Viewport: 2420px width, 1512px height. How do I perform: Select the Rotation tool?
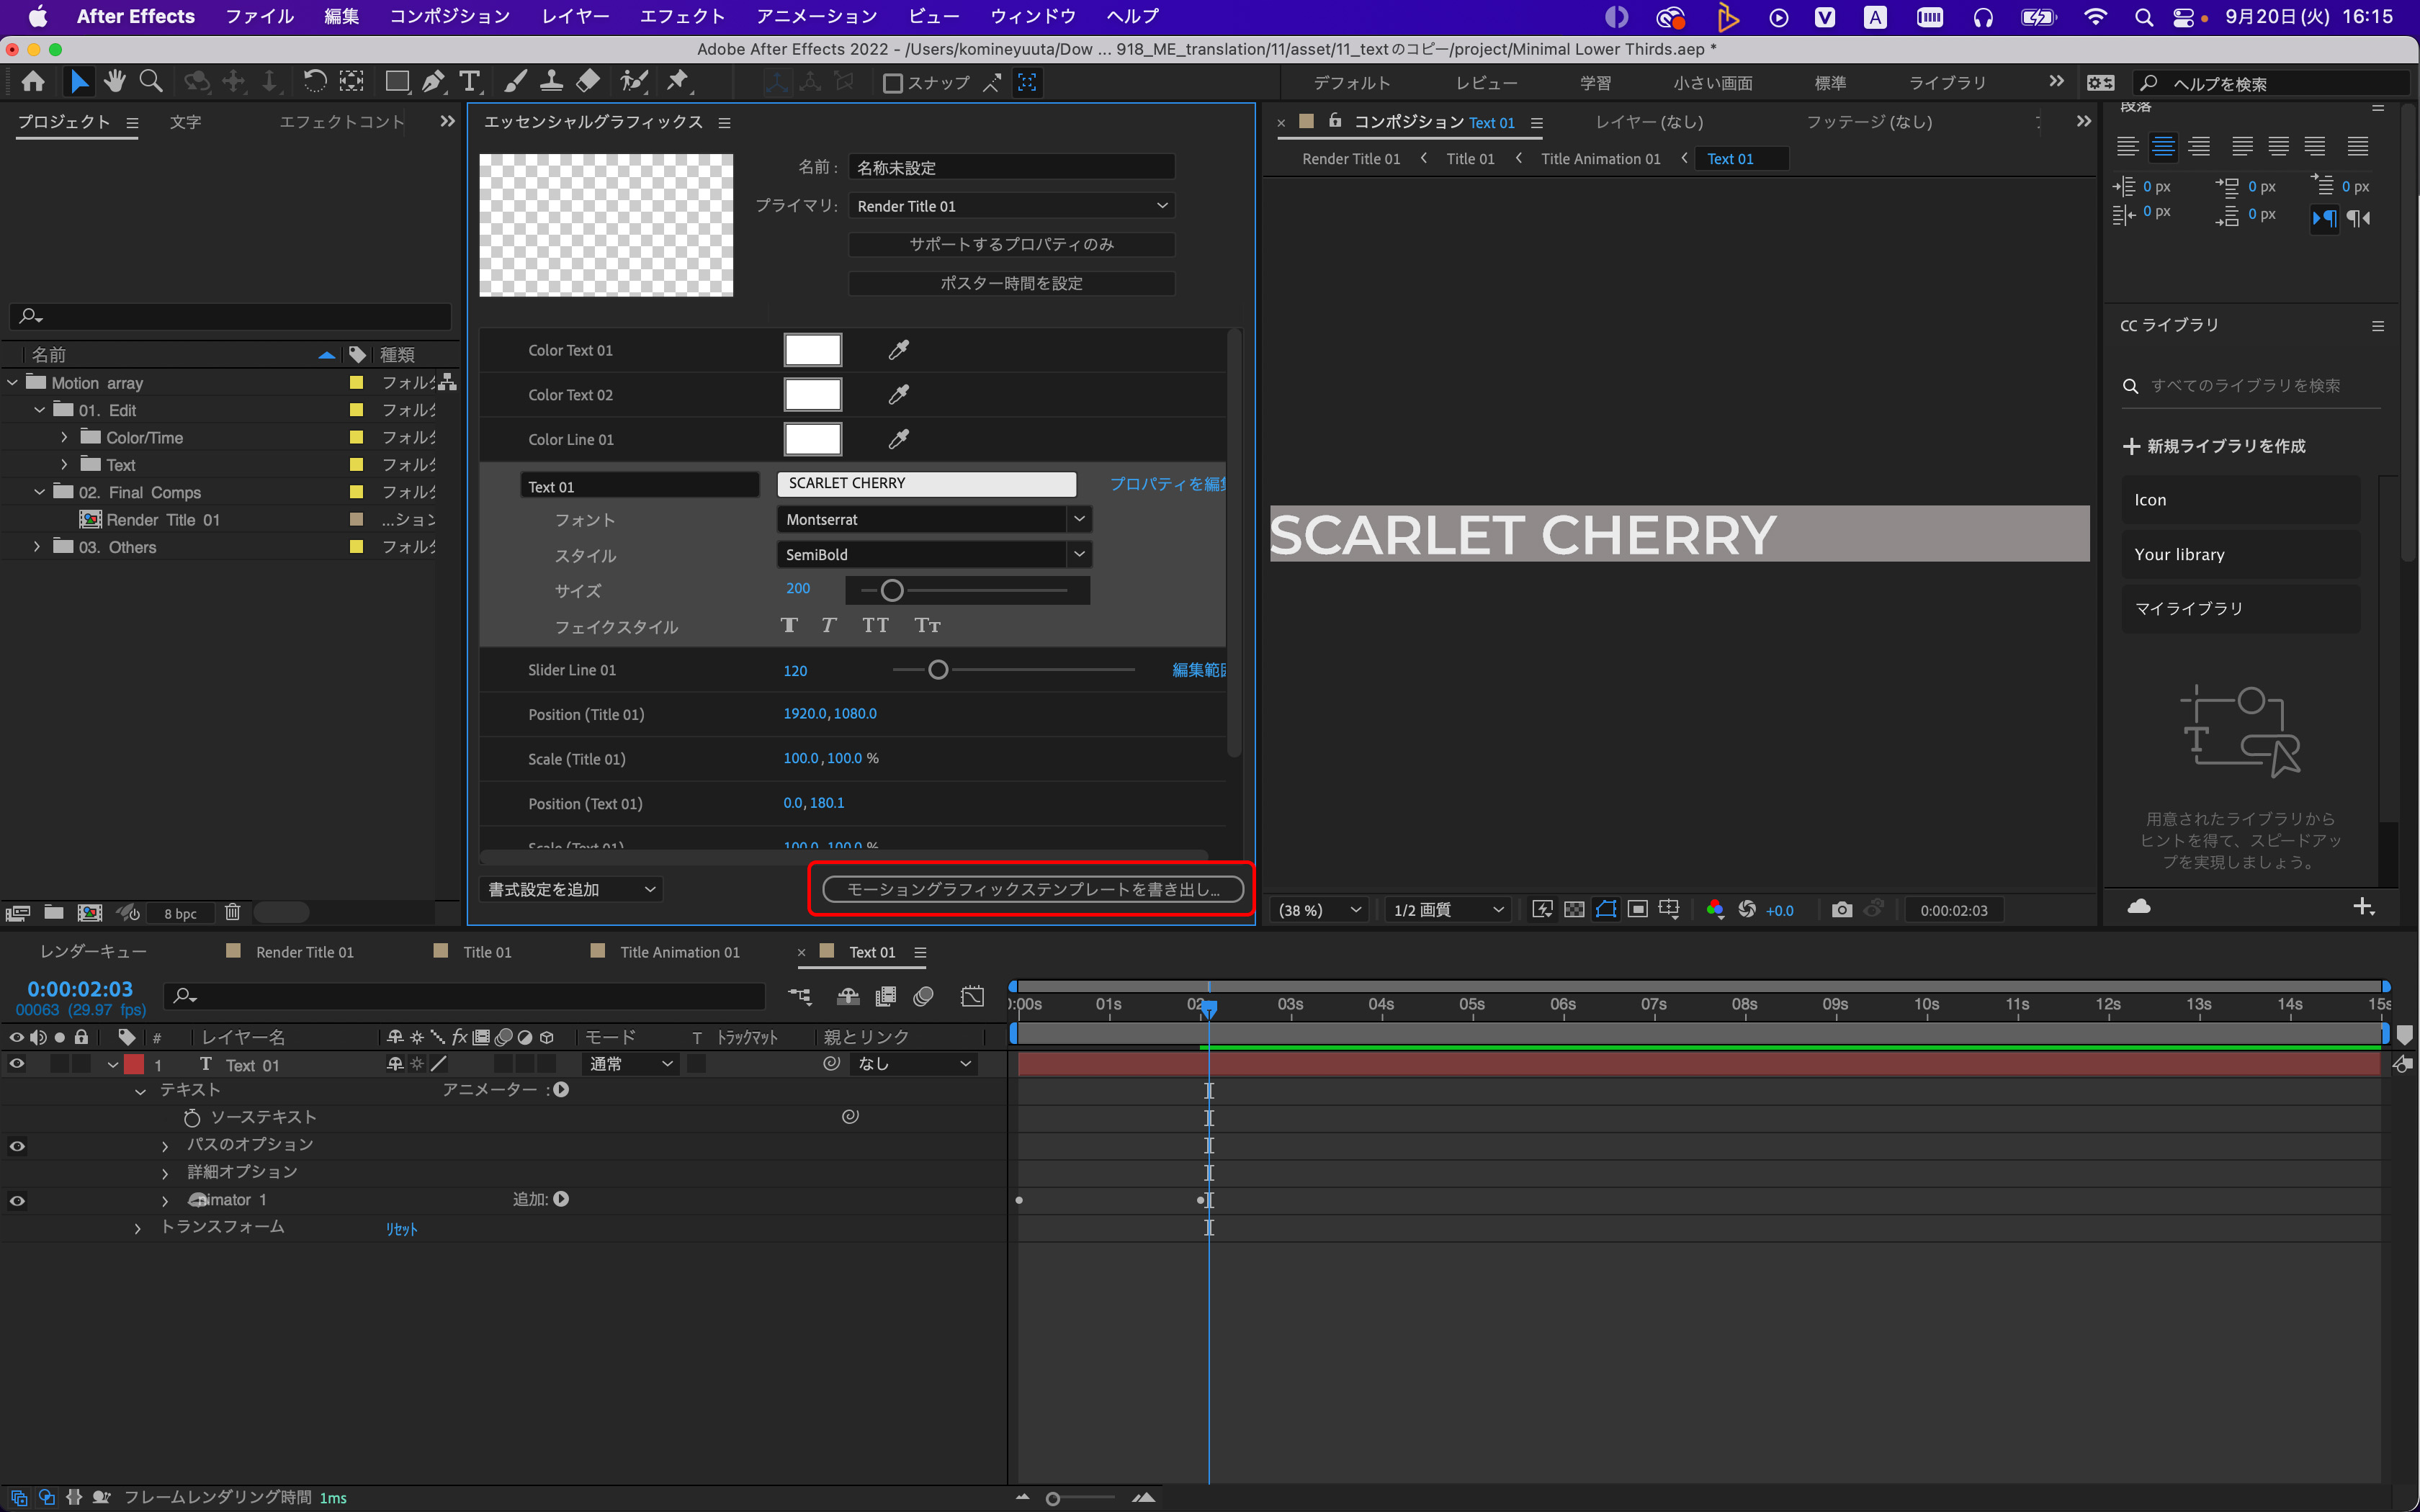[314, 82]
